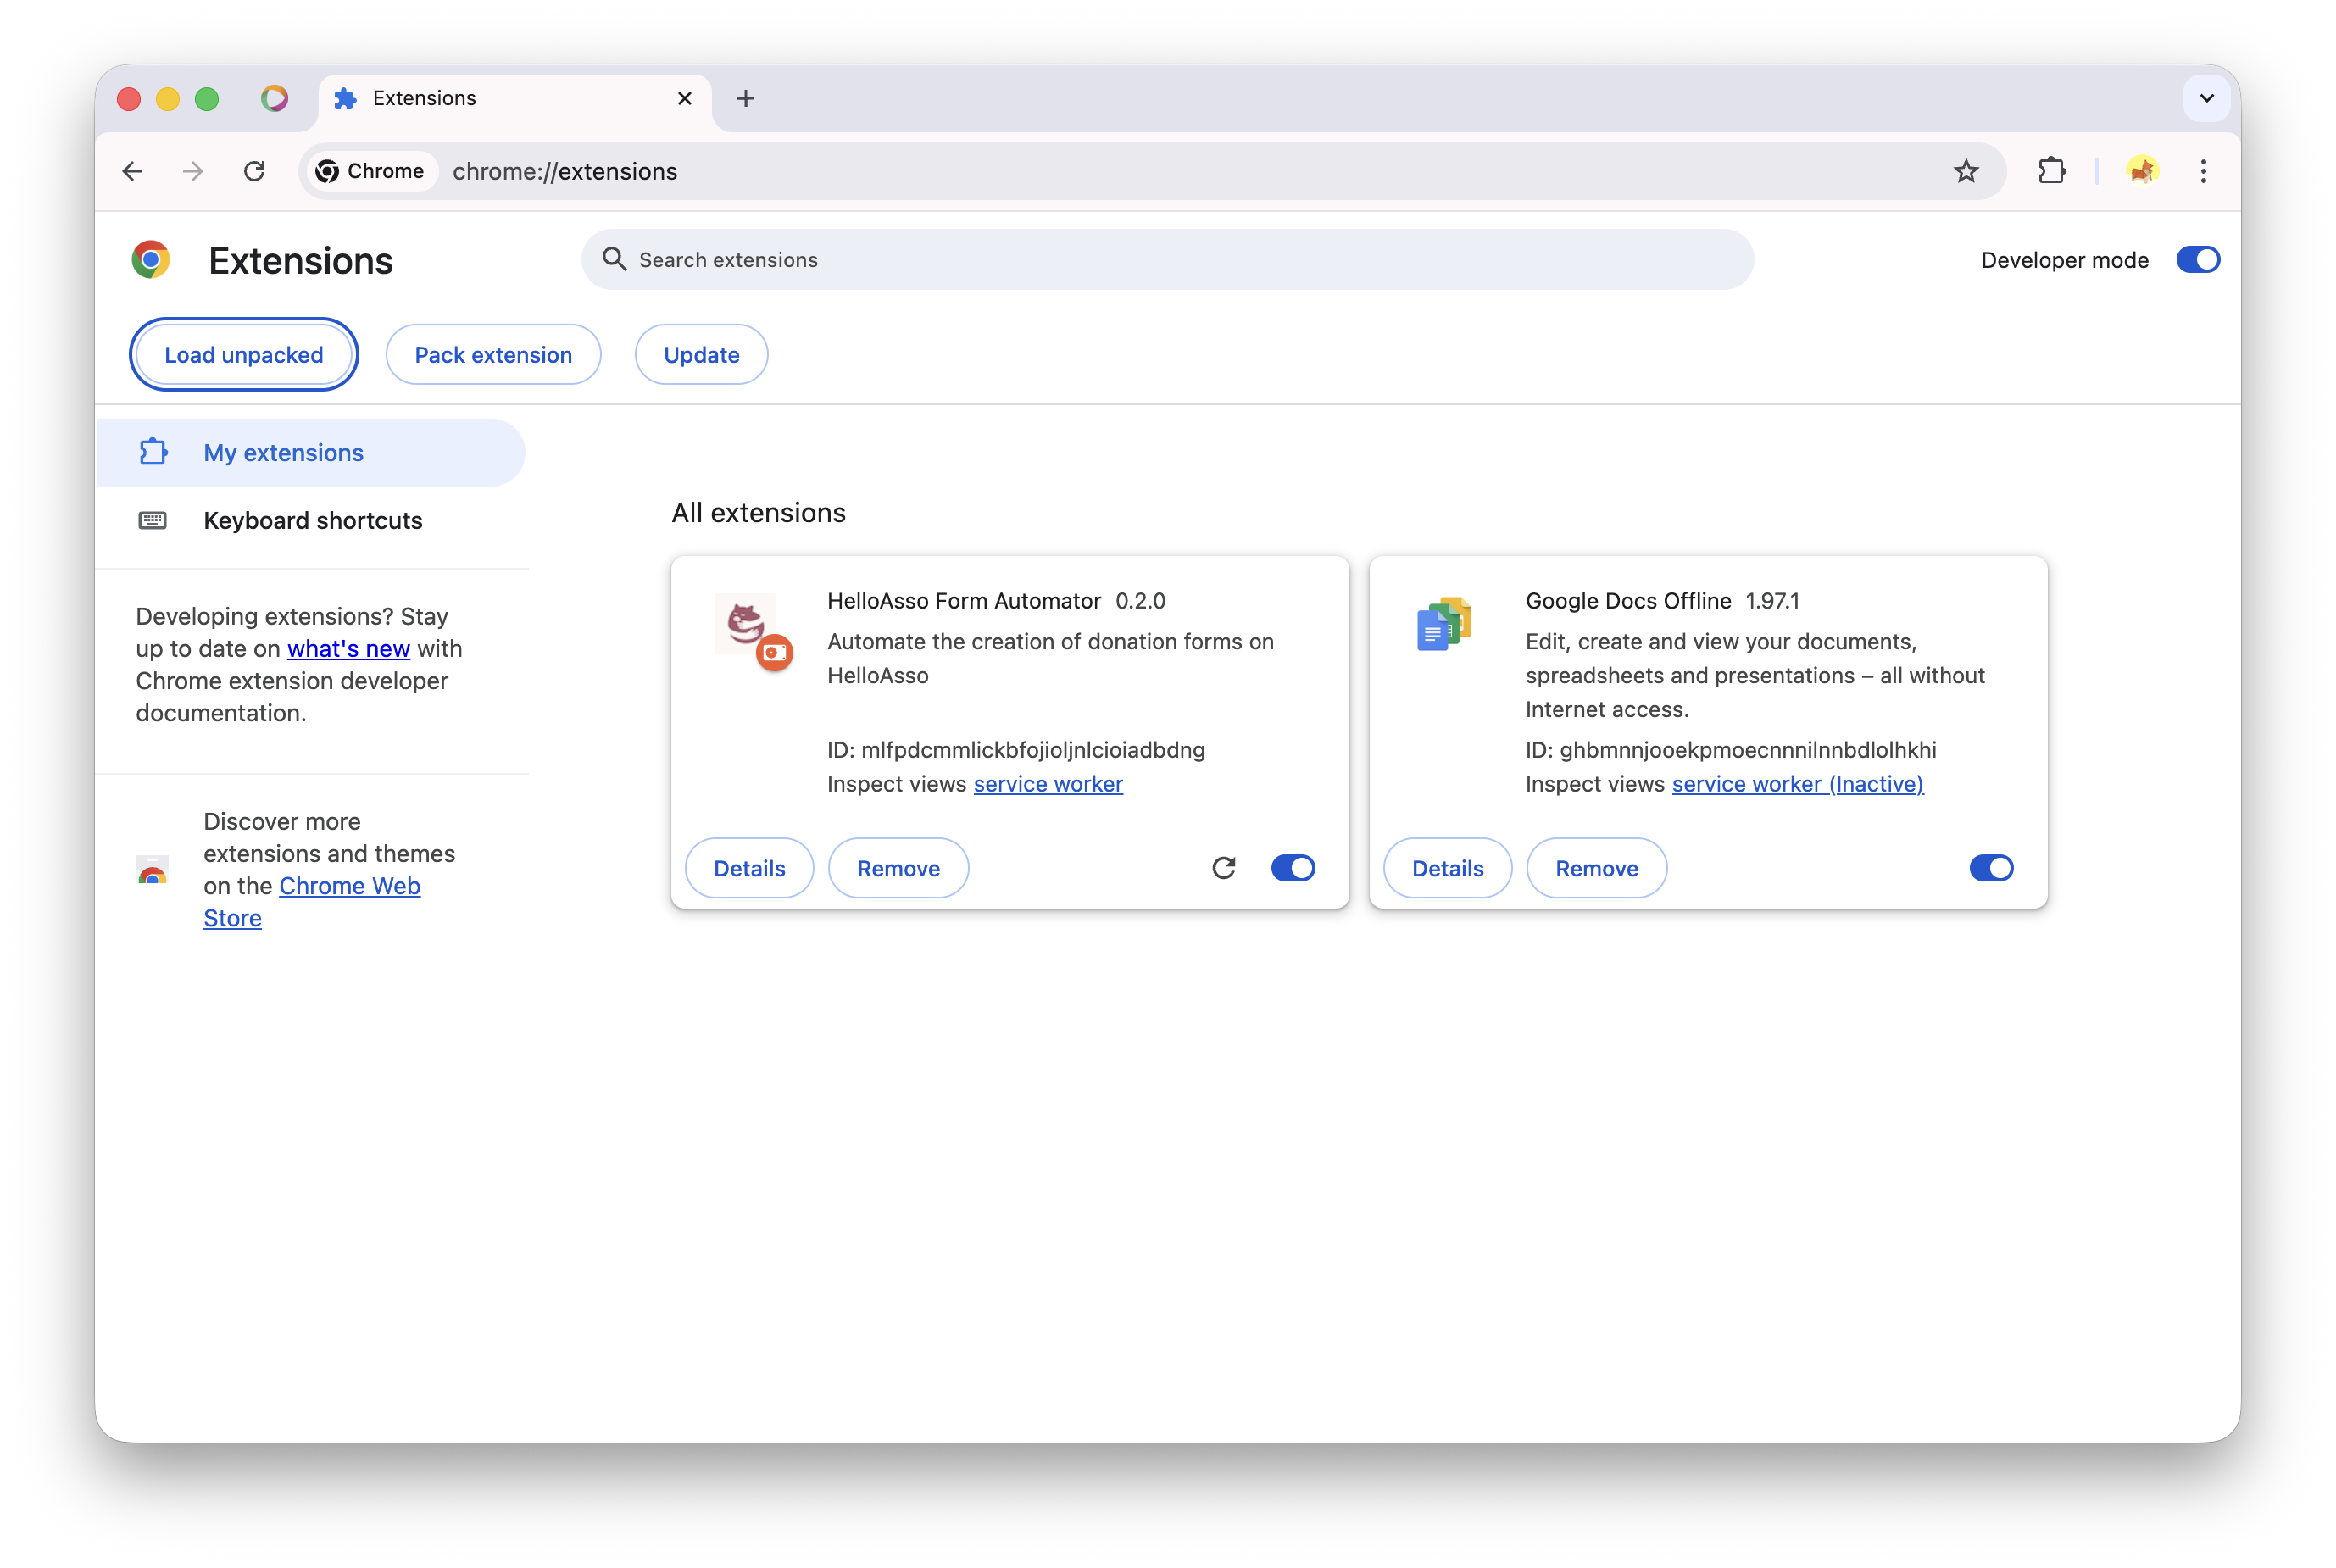Click the fox profile avatar in browser toolbar

pyautogui.click(x=2144, y=171)
